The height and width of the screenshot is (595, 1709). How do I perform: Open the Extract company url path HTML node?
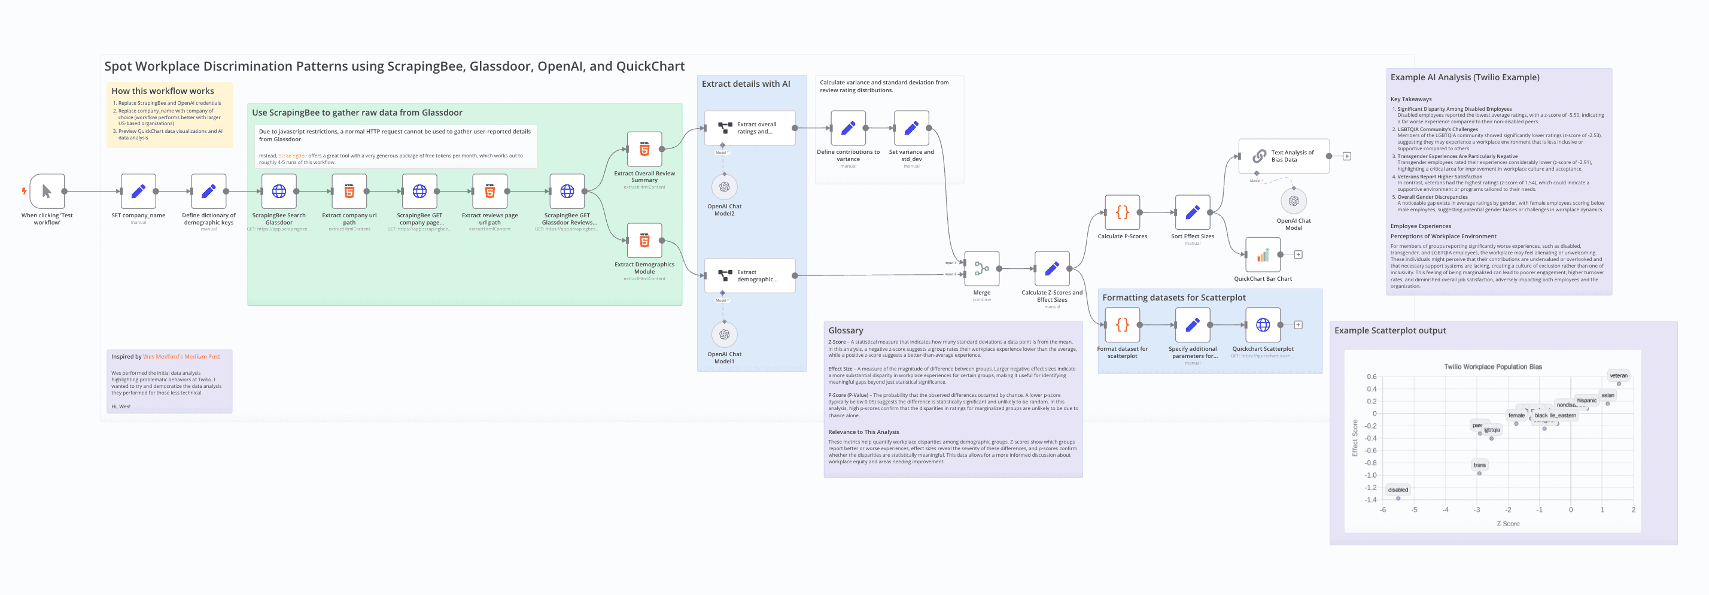pos(349,191)
